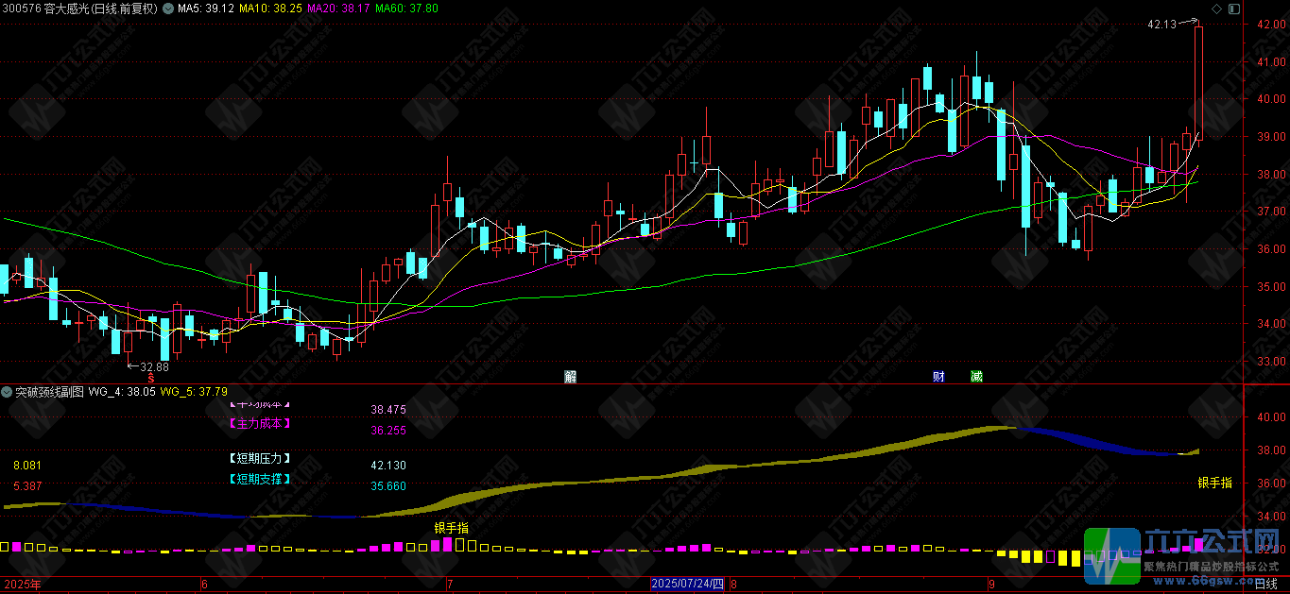Open the round dropdown icon beside 容大感光 title

click(x=168, y=8)
